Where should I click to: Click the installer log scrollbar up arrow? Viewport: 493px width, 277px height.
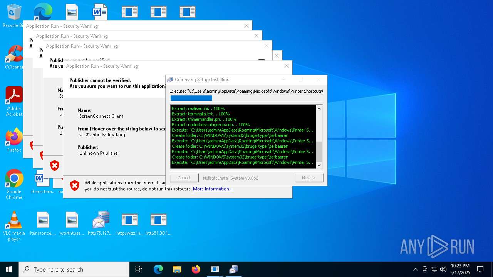pos(319,108)
